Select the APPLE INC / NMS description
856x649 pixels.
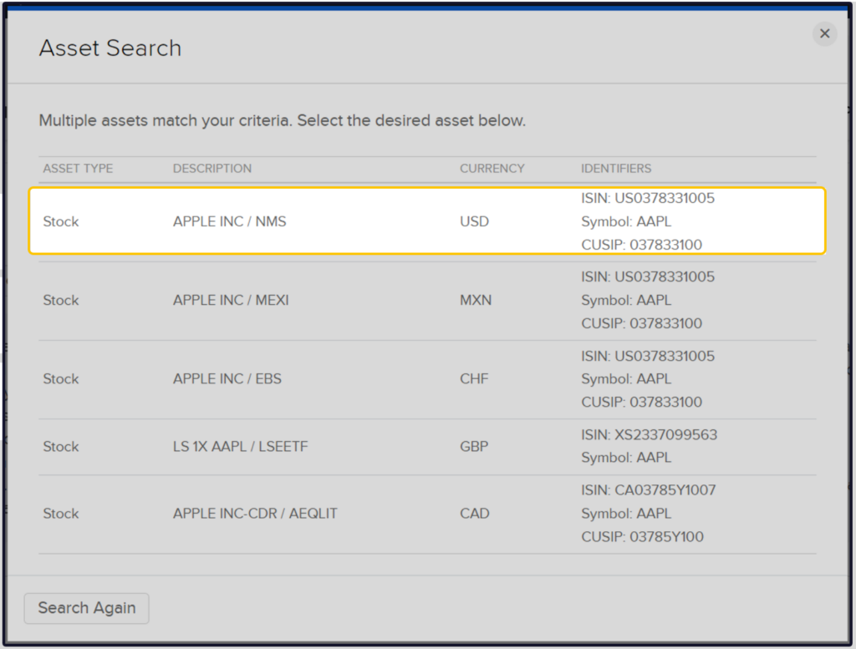[229, 221]
